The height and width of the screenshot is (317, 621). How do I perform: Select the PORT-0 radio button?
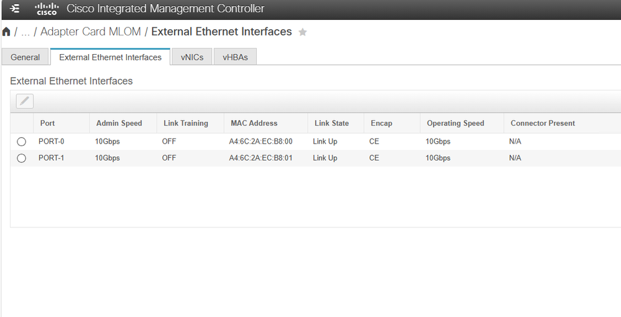pyautogui.click(x=21, y=142)
